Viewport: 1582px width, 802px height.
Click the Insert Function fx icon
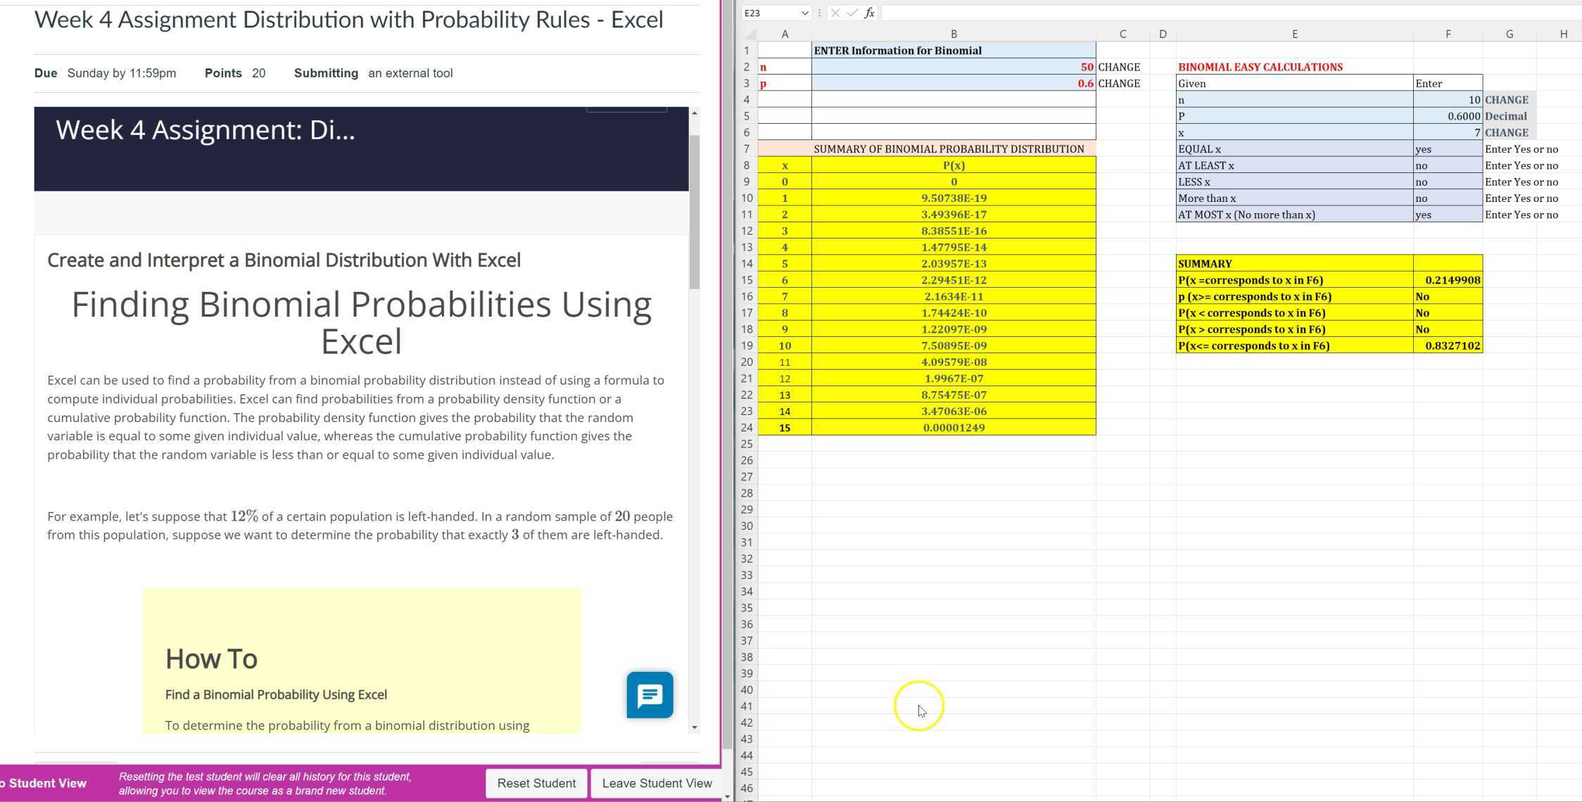[x=869, y=13]
